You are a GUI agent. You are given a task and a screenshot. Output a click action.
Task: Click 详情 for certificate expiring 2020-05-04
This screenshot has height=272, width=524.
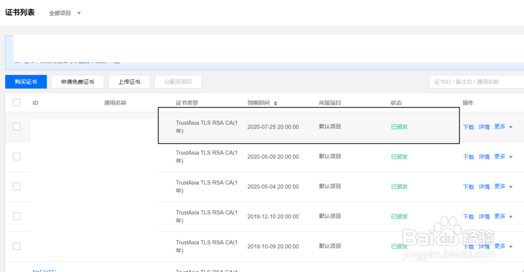click(484, 187)
